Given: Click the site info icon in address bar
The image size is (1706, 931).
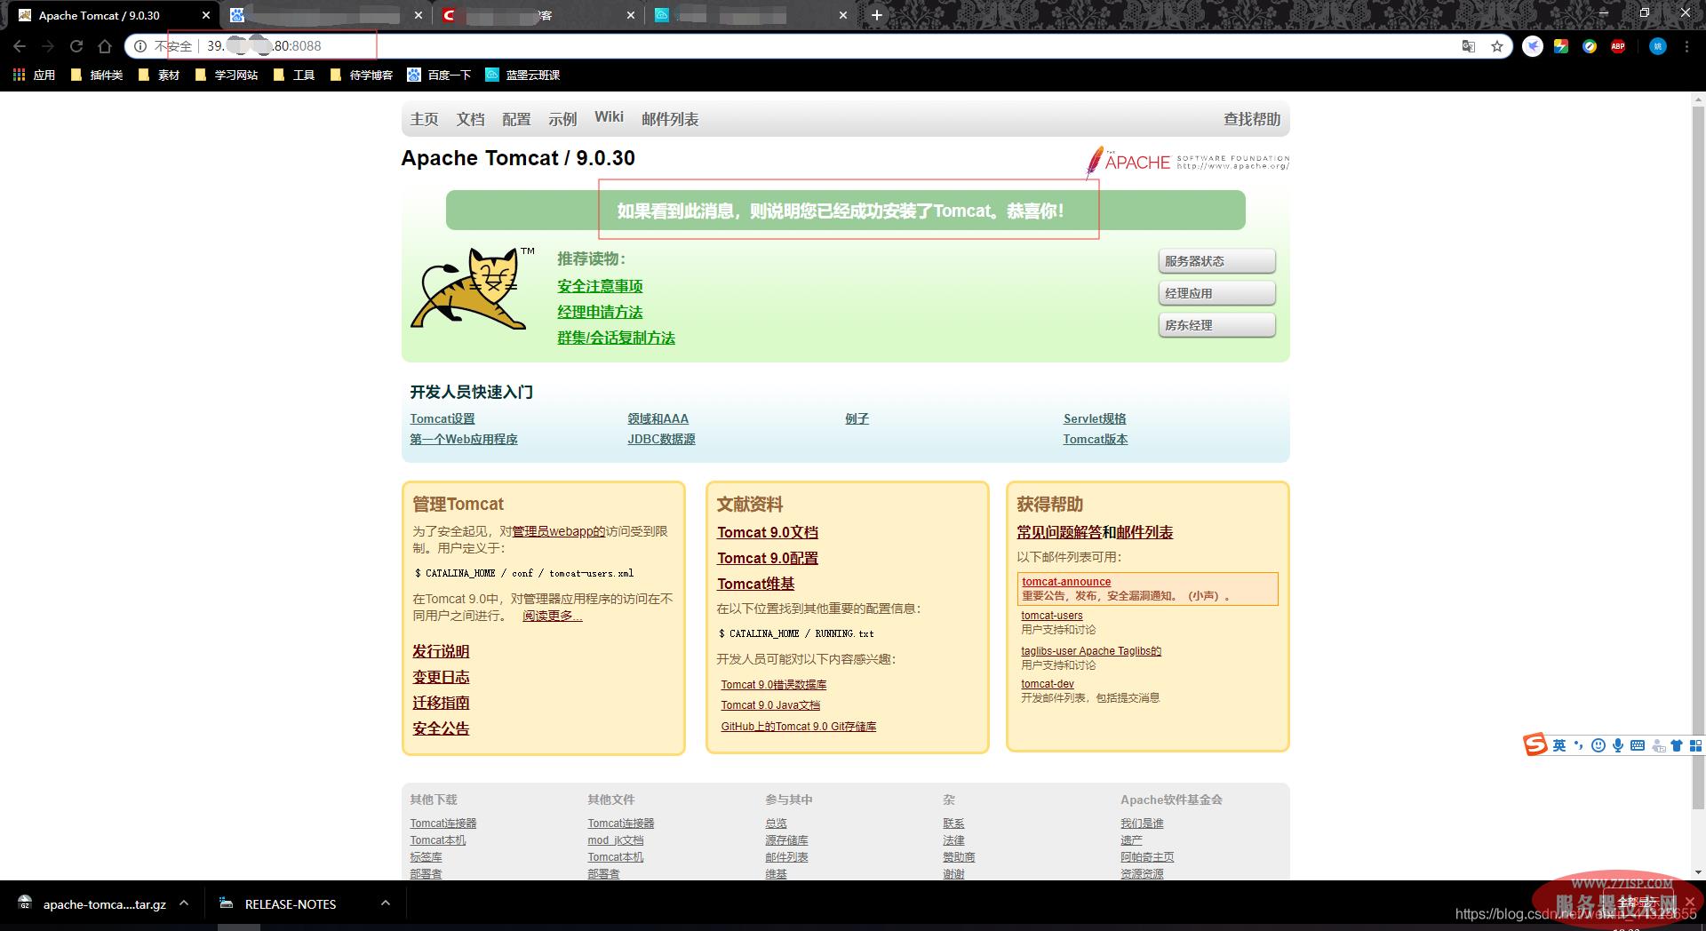Looking at the screenshot, I should click(140, 46).
